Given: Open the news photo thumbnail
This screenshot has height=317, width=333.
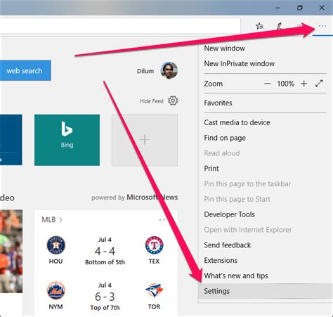Looking at the screenshot, I should [11, 251].
